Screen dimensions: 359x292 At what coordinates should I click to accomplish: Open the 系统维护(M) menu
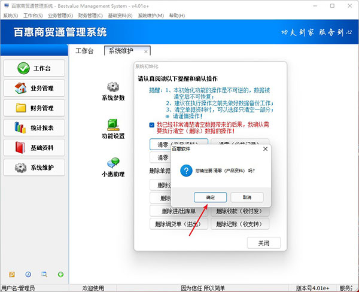click(x=151, y=16)
